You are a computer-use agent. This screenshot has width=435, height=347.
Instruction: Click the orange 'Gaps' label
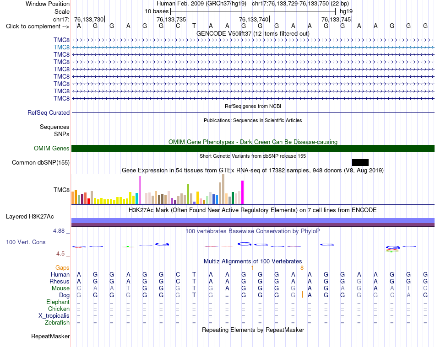[x=62, y=267]
